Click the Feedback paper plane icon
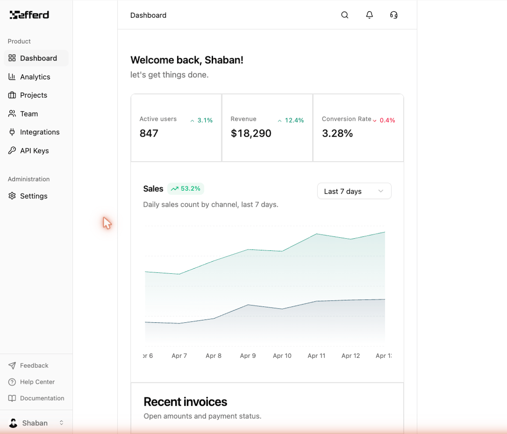 tap(12, 365)
